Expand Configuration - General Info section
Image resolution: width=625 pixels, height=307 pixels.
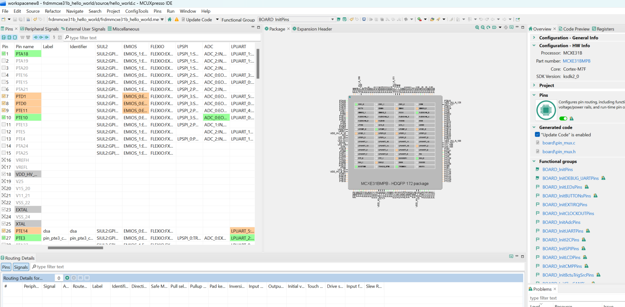click(534, 38)
